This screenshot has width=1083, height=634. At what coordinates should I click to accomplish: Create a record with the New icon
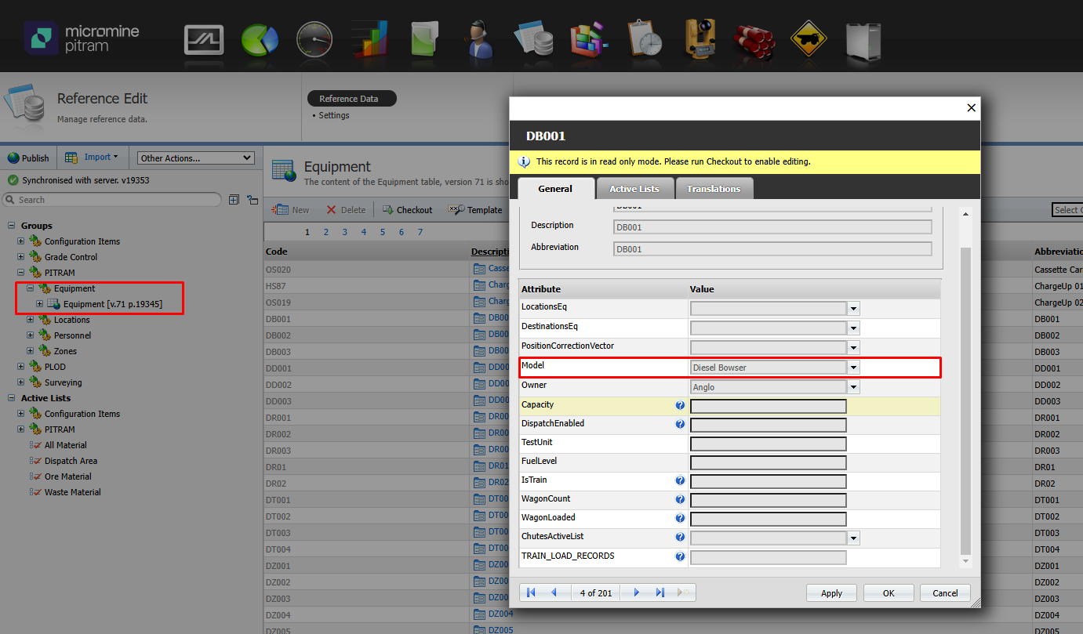tap(291, 209)
